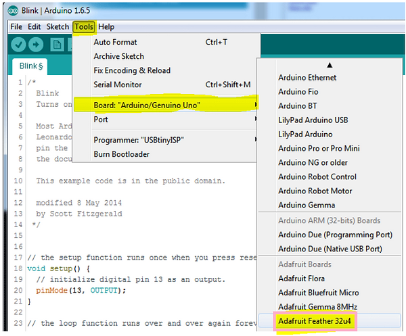The image size is (406, 336).
Task: Select Adafruit Bluefruit Micro board
Action: coord(330,293)
